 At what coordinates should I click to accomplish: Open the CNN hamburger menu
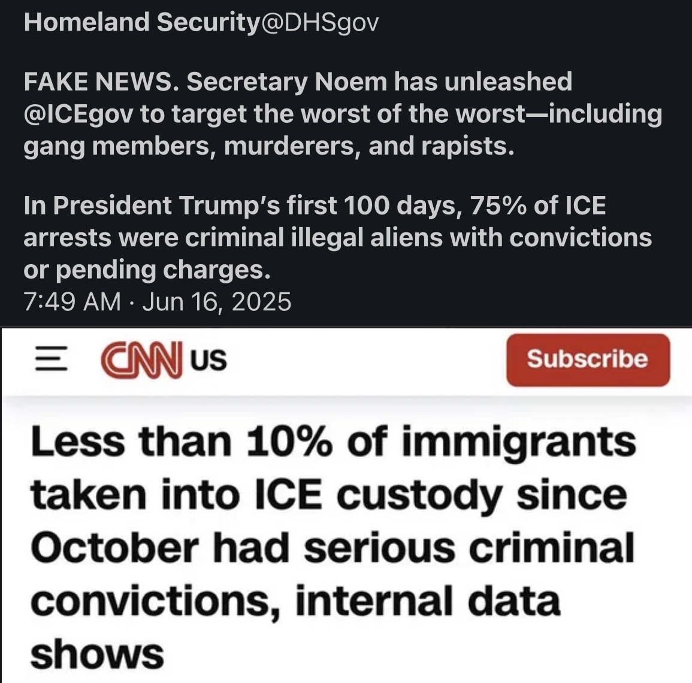(x=48, y=360)
